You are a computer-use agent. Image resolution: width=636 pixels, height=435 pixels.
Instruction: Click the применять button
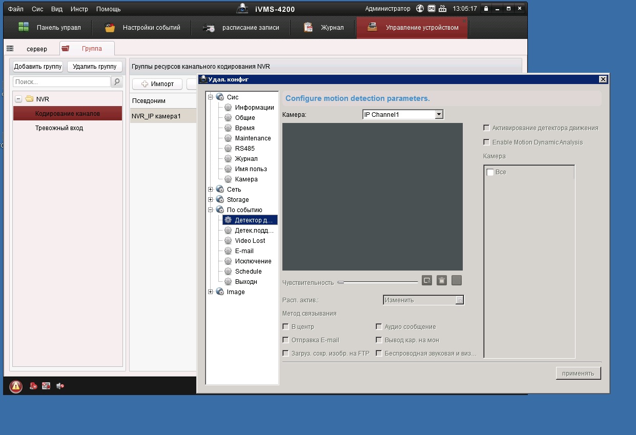point(578,374)
